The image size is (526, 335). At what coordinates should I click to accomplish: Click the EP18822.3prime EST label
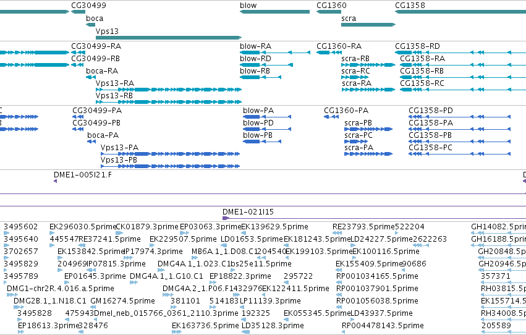click(x=240, y=276)
